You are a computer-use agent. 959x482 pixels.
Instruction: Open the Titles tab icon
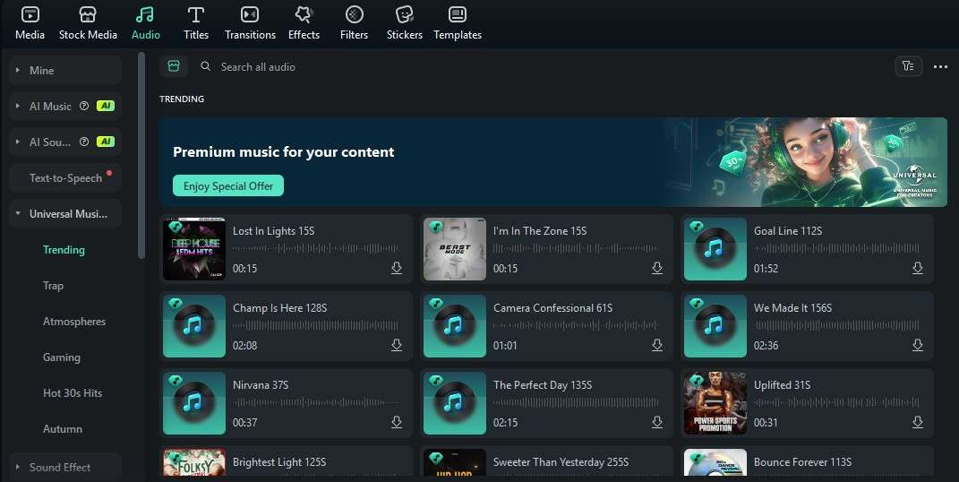196,14
